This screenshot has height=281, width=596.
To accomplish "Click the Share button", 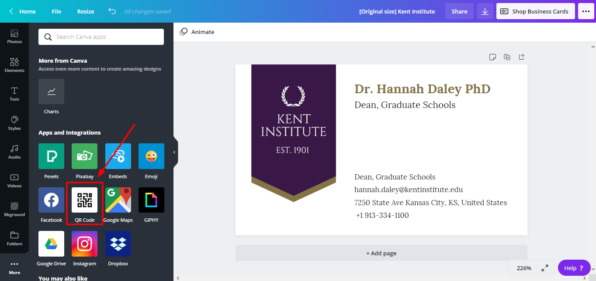I will pos(459,11).
